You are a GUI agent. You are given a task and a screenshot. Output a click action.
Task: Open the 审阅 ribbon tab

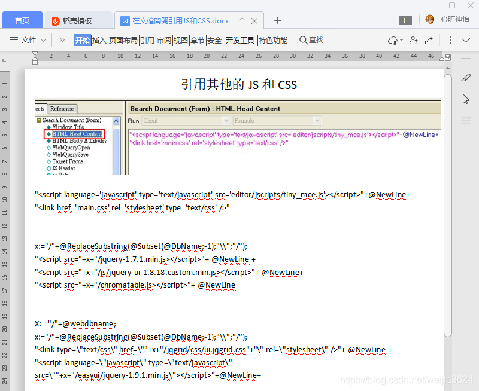point(164,40)
